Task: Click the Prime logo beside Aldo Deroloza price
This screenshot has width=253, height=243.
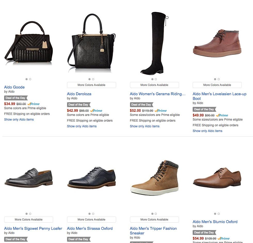Action: pos(96,111)
